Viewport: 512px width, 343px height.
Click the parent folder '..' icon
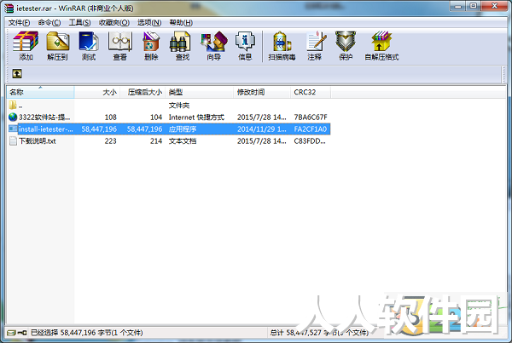13,105
